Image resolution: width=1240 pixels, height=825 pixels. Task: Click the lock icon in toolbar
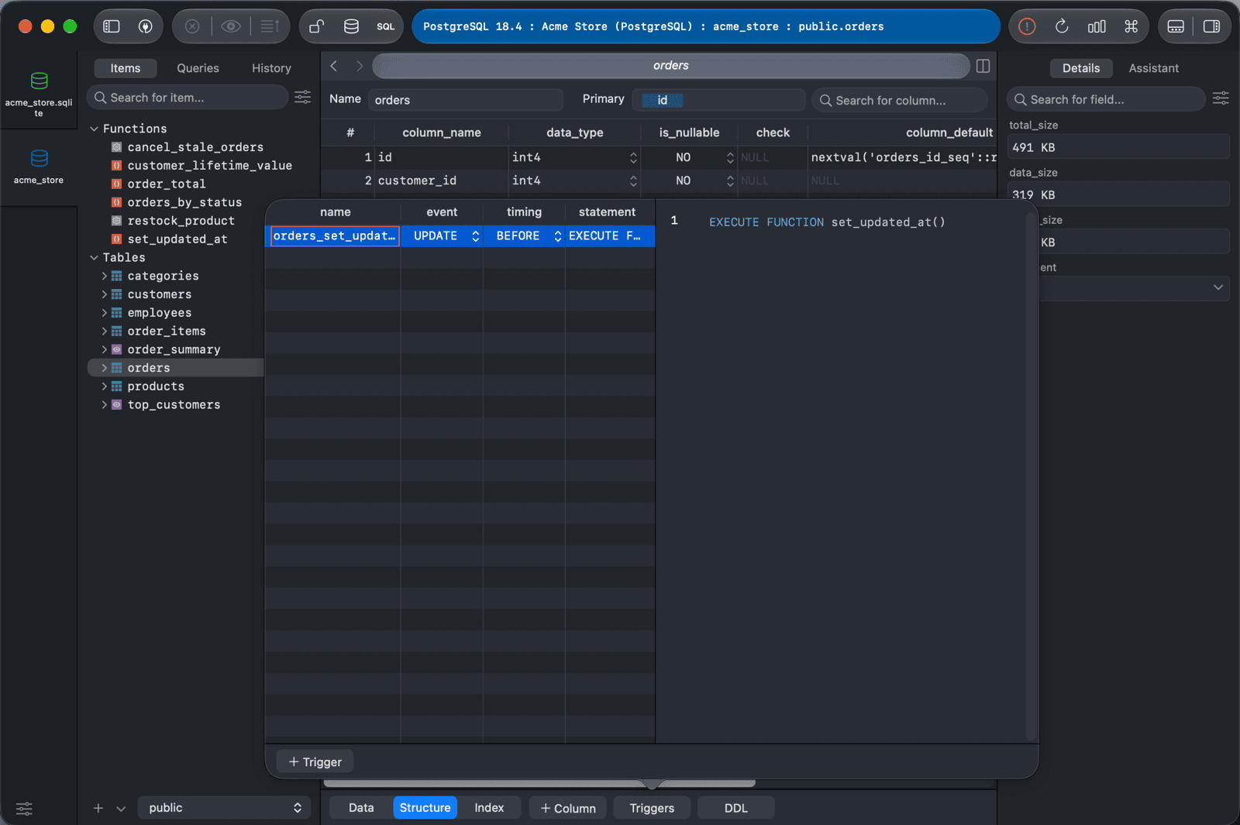[316, 26]
